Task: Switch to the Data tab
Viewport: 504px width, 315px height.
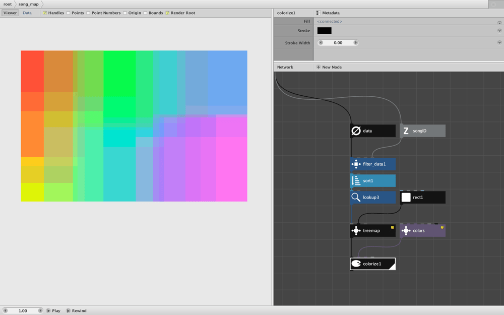Action: click(27, 13)
